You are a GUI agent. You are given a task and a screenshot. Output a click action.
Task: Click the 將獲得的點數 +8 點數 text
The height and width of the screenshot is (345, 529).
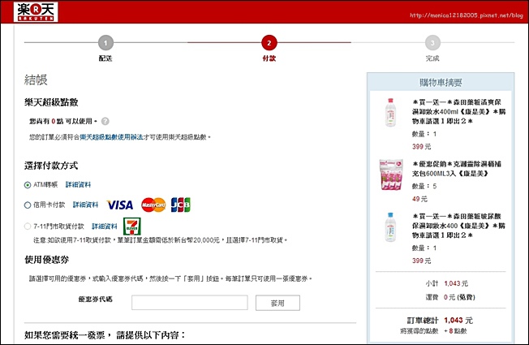pos(433,331)
